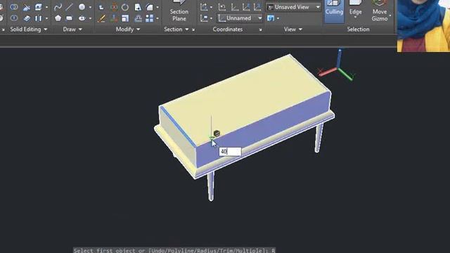Click the offset edge icon in Solid Editing
This screenshot has height=253, width=450.
(27, 18)
